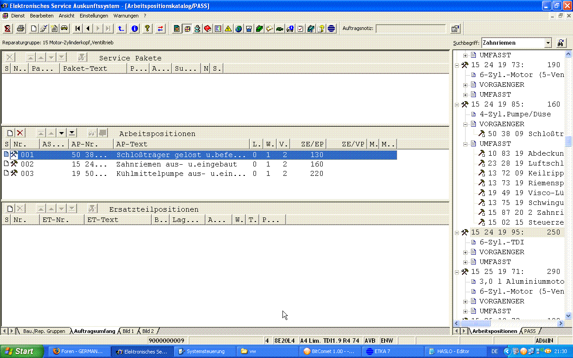Switch to the Bau./Rep. Gruppen tab
The width and height of the screenshot is (573, 358).
pos(44,331)
